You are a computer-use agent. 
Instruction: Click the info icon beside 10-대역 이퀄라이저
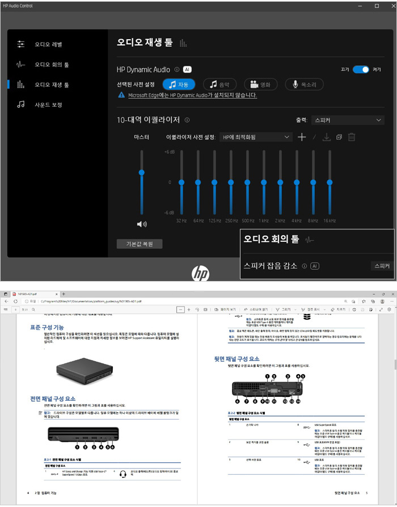187,120
